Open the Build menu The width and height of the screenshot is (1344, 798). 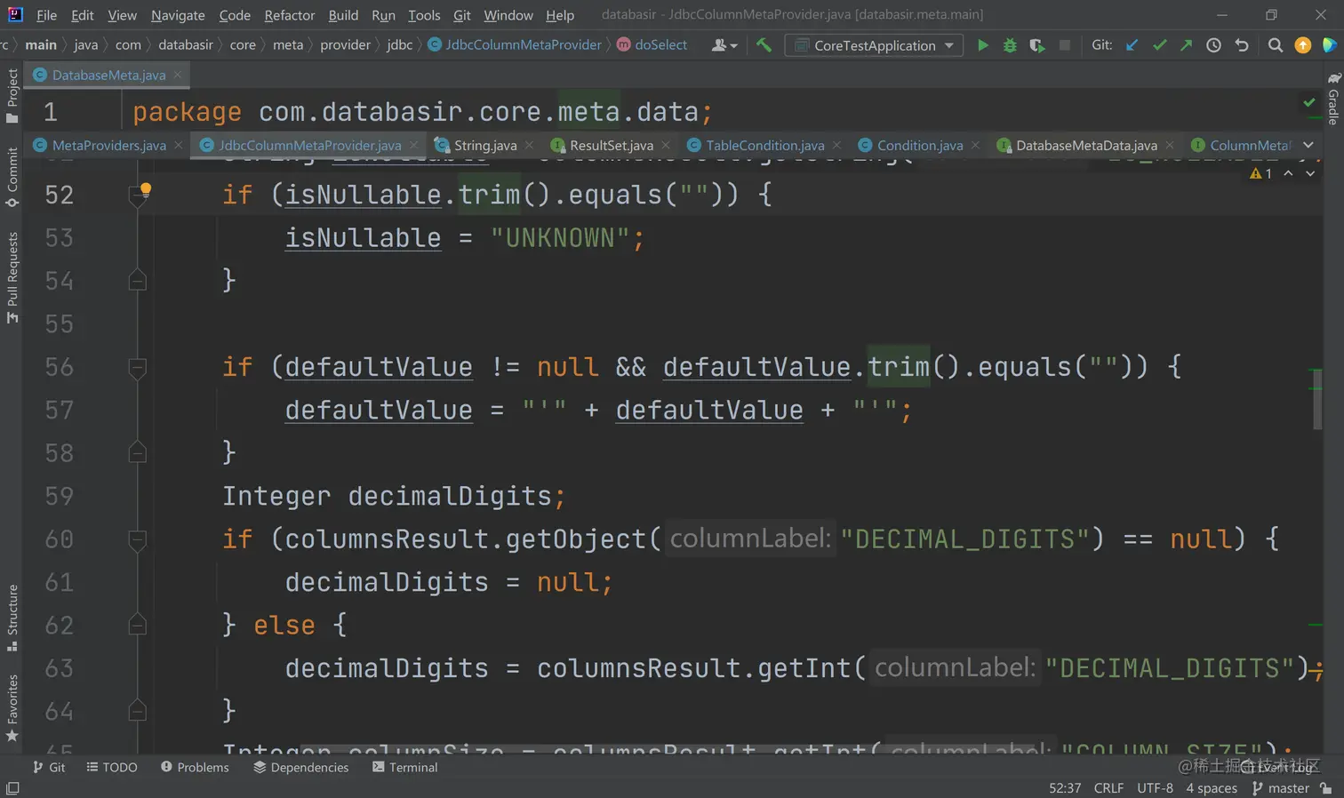[x=343, y=15]
